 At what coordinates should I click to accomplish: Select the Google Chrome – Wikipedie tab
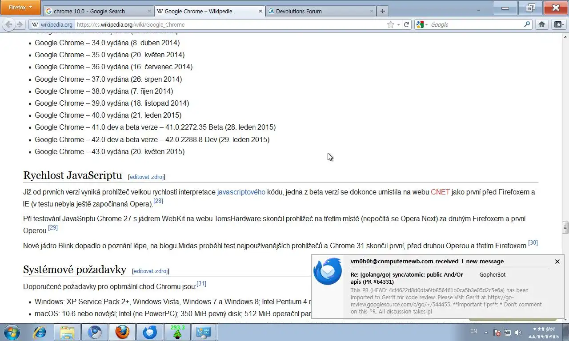click(x=209, y=11)
